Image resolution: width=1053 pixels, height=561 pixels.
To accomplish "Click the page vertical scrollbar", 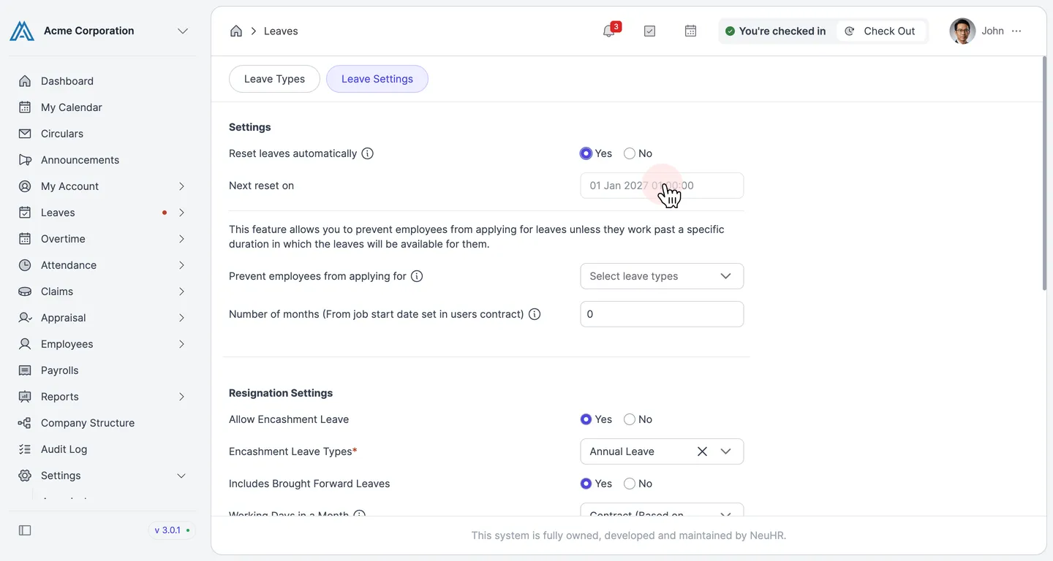I will click(1043, 174).
